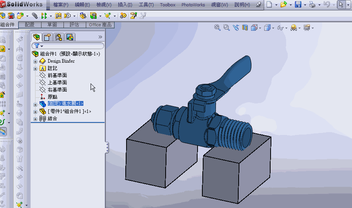Screen dimensions: 352x208
Task: Switch to the ConfigurationManager tab
Action: pyautogui.click(x=59, y=37)
